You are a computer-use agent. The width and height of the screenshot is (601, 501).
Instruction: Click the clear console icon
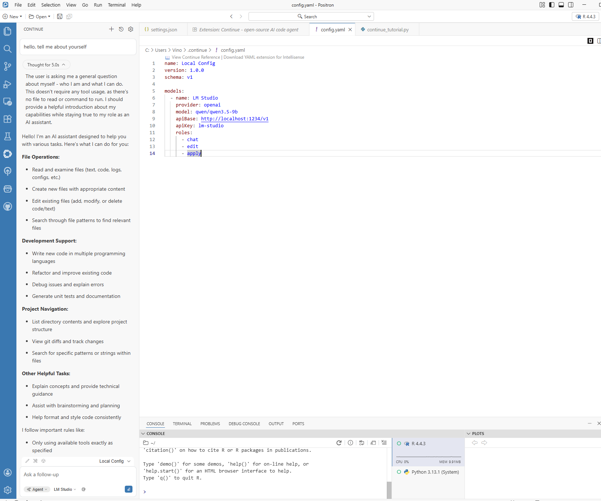click(384, 443)
